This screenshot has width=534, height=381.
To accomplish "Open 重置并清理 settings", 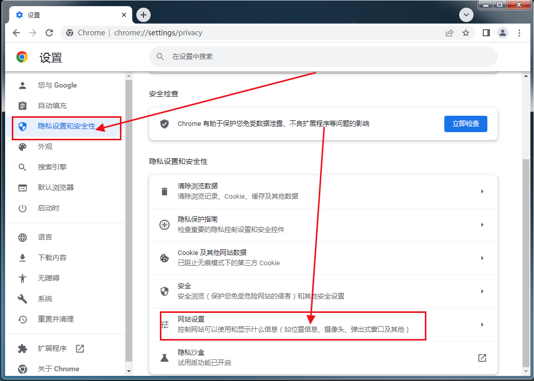I will 65,319.
